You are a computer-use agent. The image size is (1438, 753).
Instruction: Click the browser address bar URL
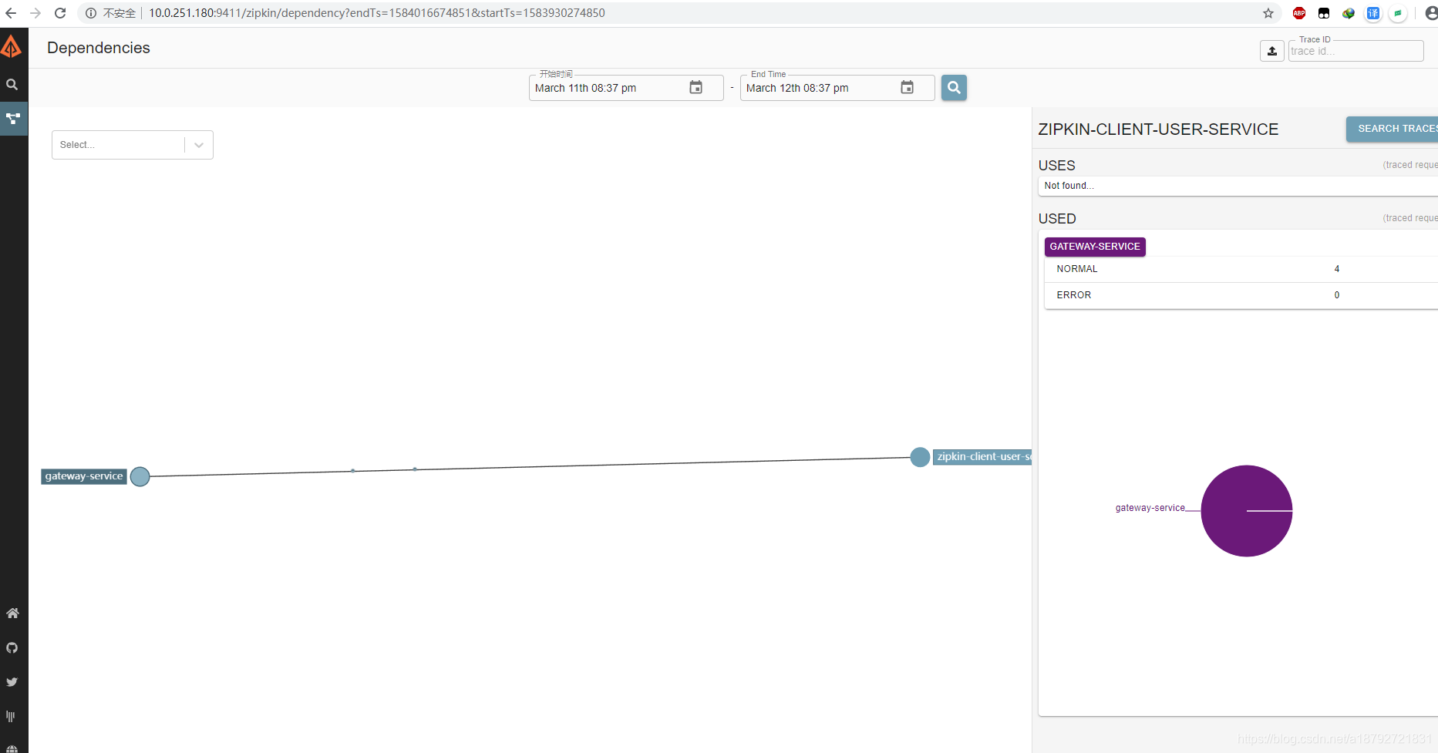[377, 13]
